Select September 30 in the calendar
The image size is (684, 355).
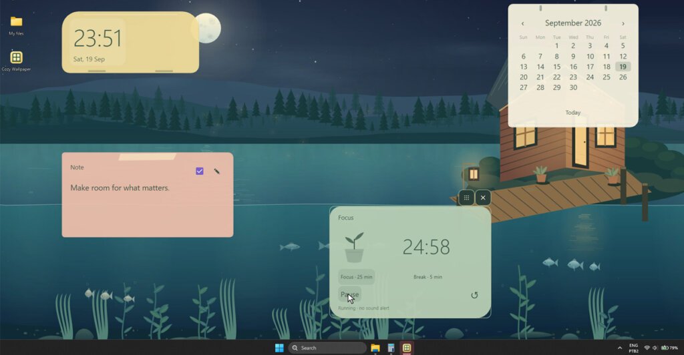click(573, 87)
